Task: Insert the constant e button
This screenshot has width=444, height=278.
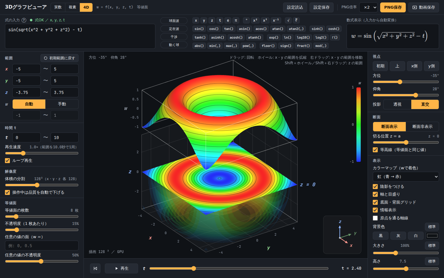Action: (x=228, y=20)
